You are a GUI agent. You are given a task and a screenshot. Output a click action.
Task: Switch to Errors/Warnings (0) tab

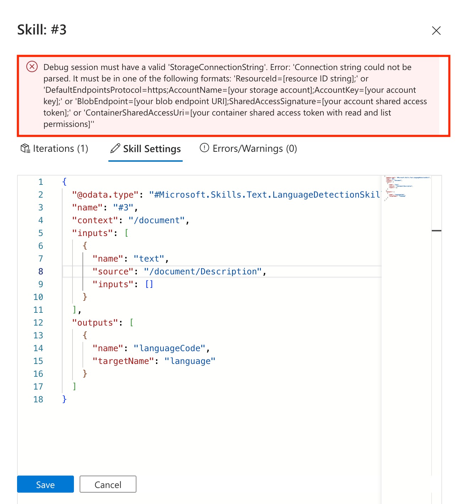pos(248,149)
